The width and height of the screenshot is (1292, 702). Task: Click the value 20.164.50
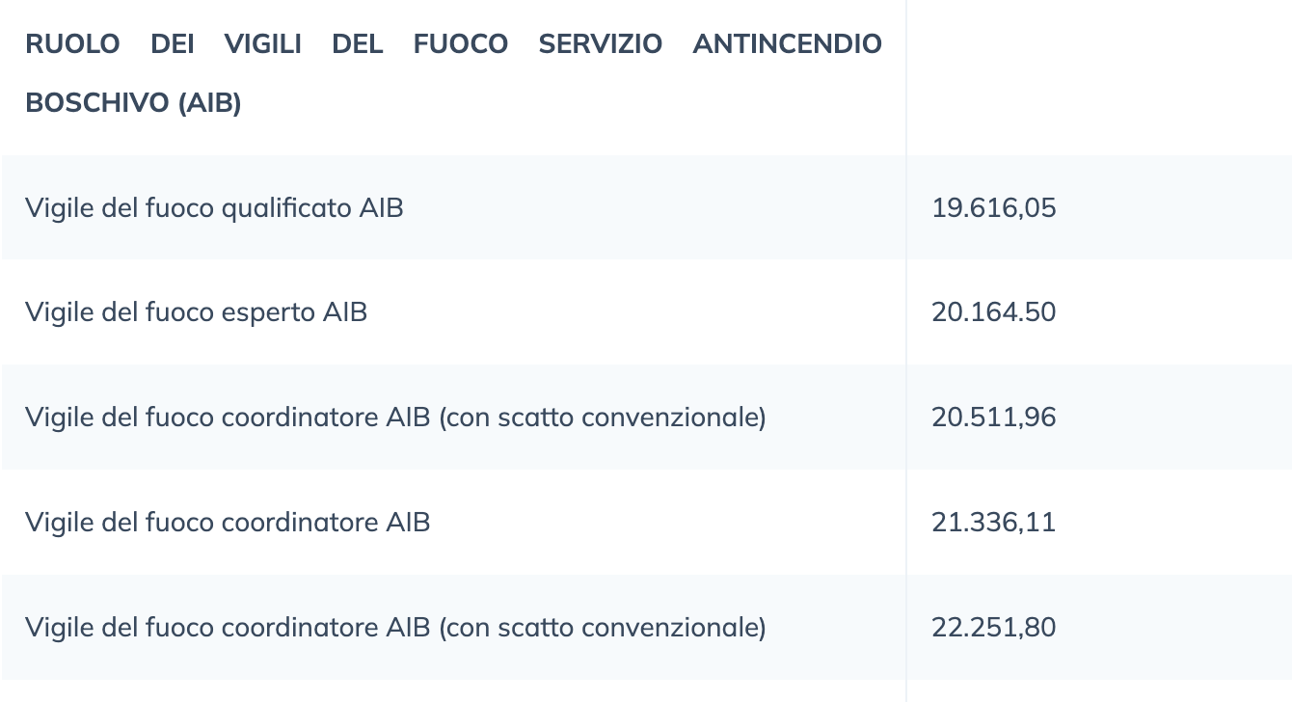tap(994, 312)
